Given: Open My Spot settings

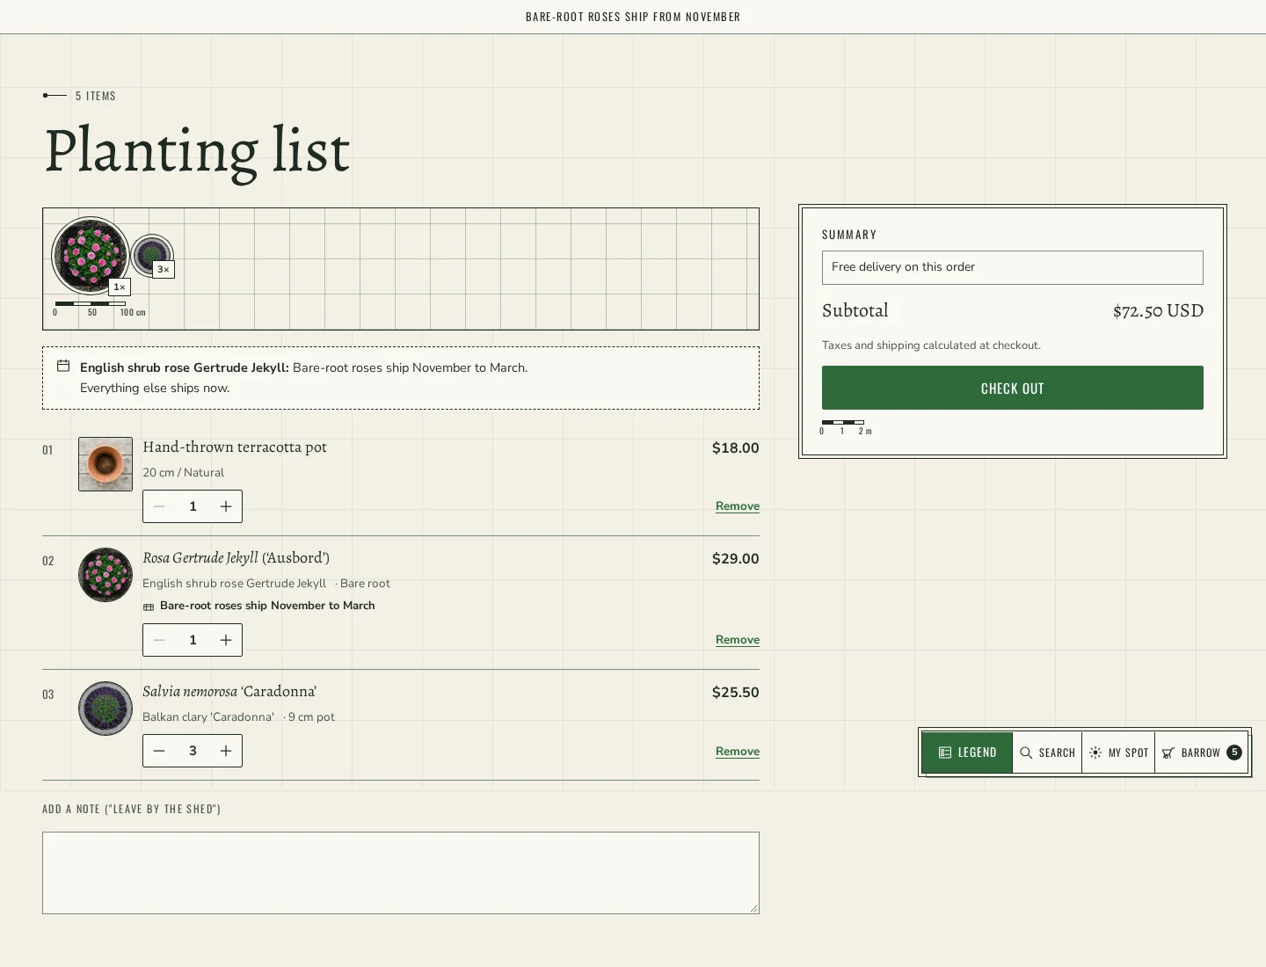Looking at the screenshot, I should tap(1118, 753).
